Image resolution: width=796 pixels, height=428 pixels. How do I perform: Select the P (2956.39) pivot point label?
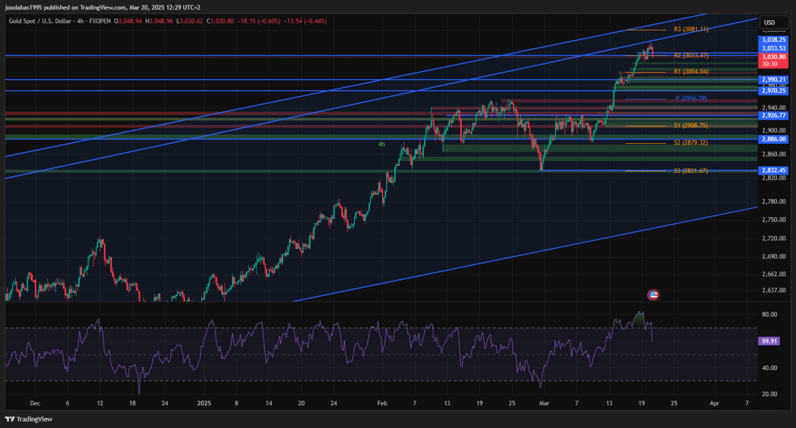[x=691, y=99]
